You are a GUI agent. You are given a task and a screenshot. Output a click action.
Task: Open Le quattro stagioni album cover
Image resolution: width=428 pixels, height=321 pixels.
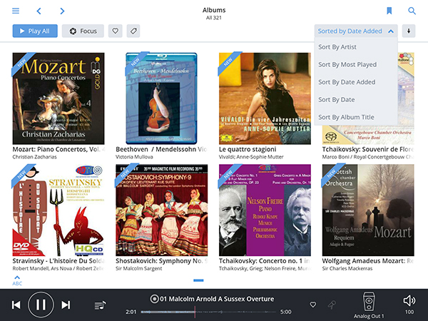(265, 98)
